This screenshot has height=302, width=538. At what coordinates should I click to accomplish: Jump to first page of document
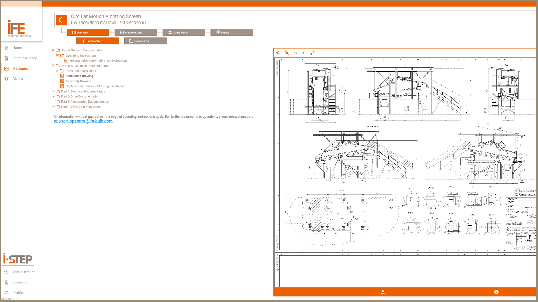click(295, 53)
